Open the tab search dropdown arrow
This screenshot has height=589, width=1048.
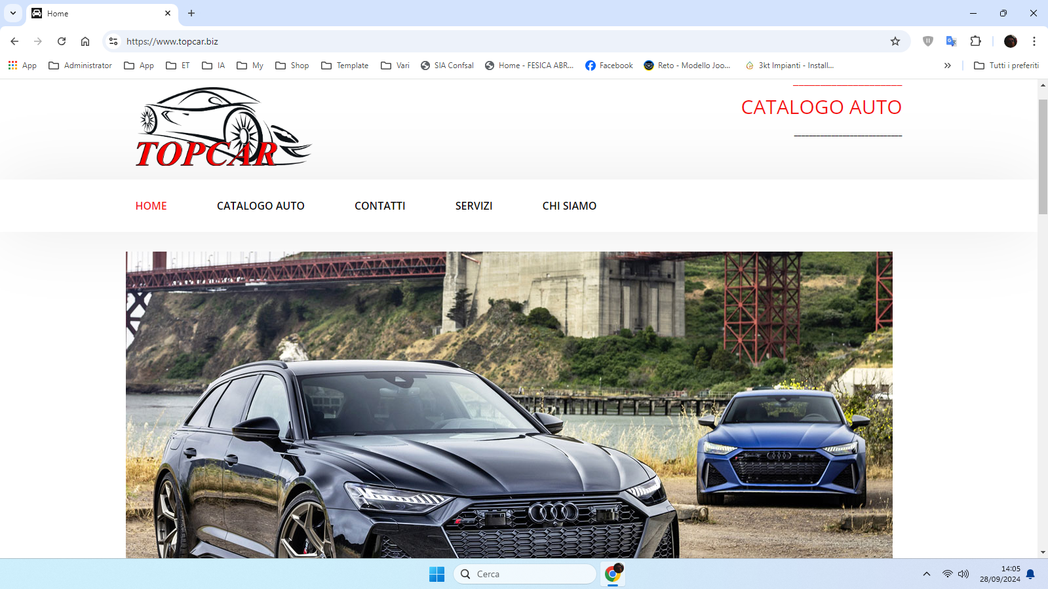pyautogui.click(x=12, y=13)
